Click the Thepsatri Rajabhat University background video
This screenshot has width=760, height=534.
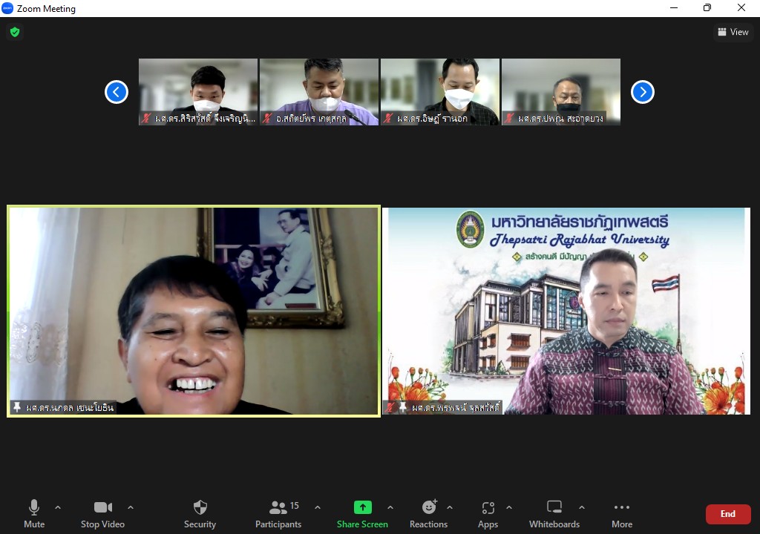coord(566,311)
